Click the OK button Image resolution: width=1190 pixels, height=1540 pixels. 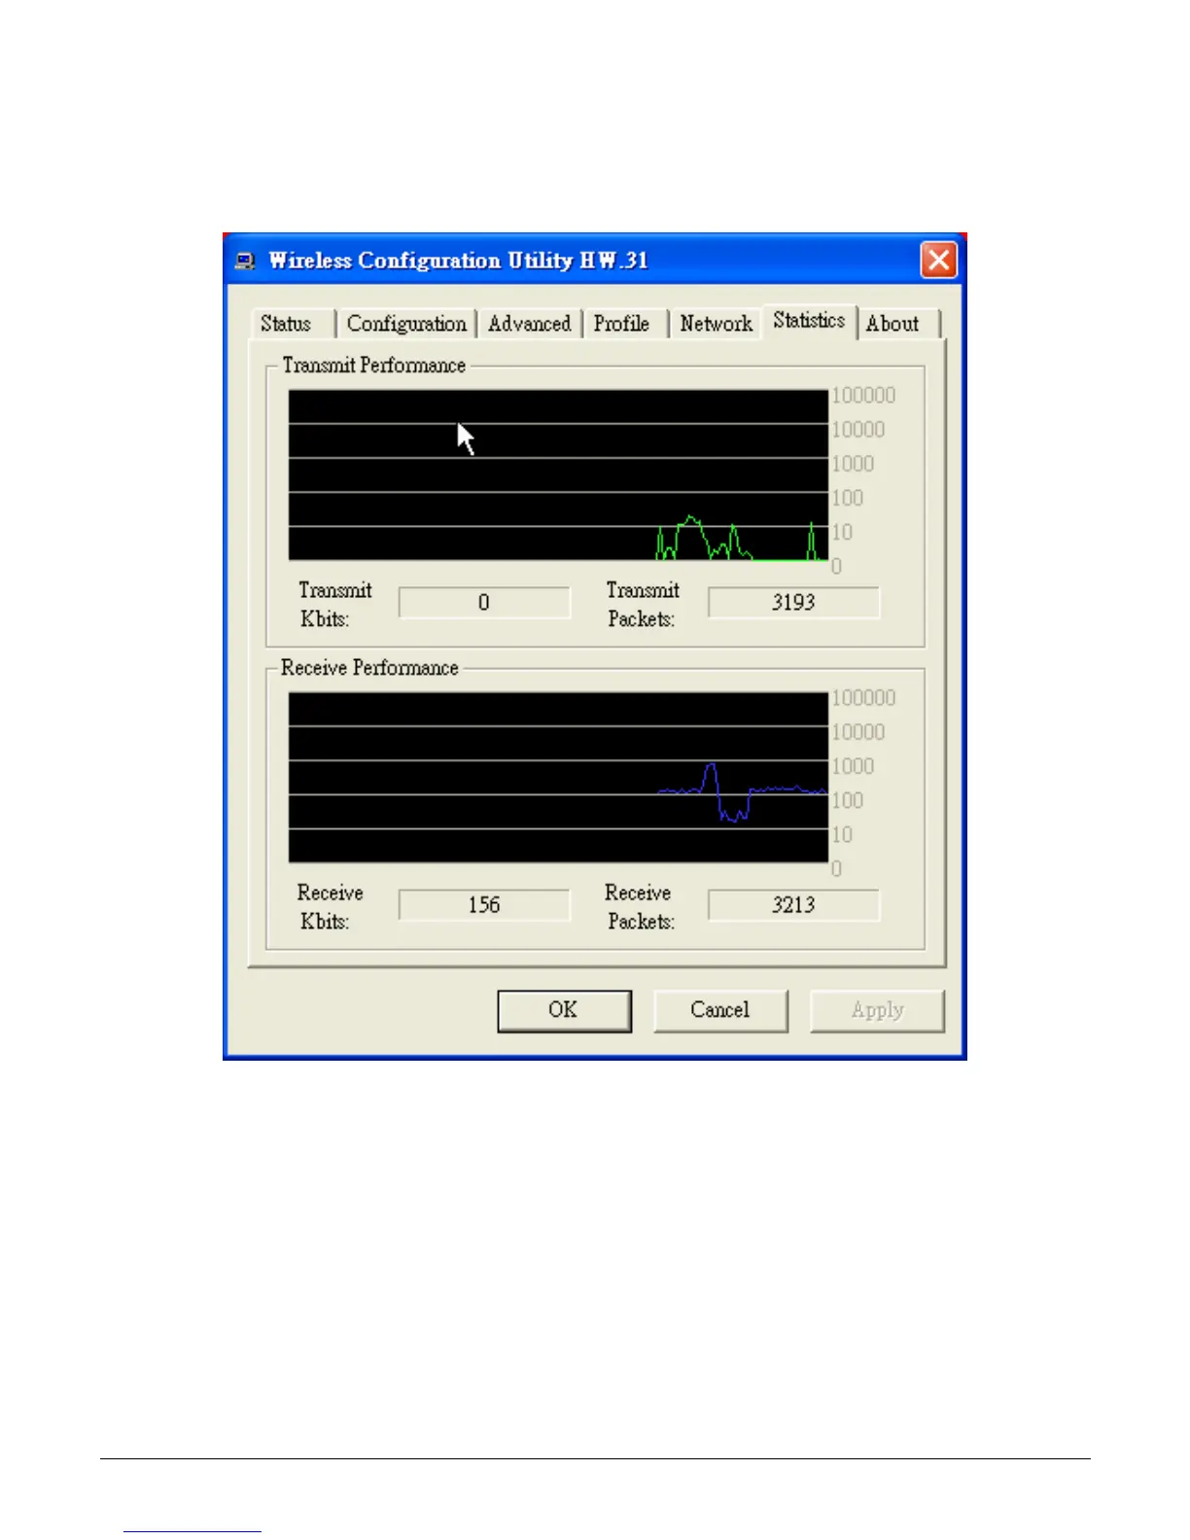click(x=564, y=1010)
